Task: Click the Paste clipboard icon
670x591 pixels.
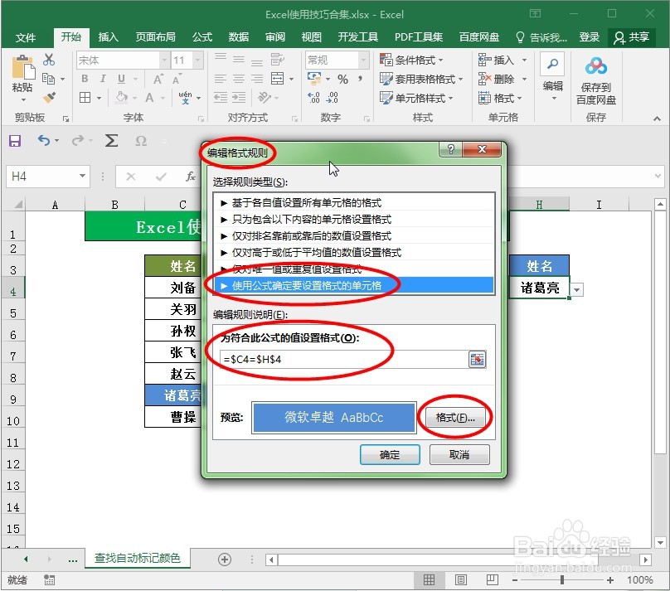Action: 23,67
